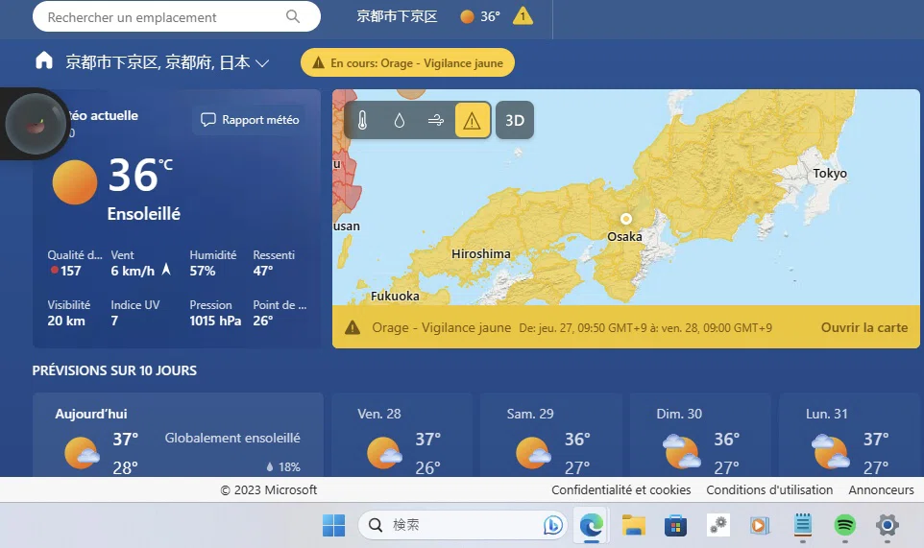Open the Windows Start menu

click(x=333, y=525)
